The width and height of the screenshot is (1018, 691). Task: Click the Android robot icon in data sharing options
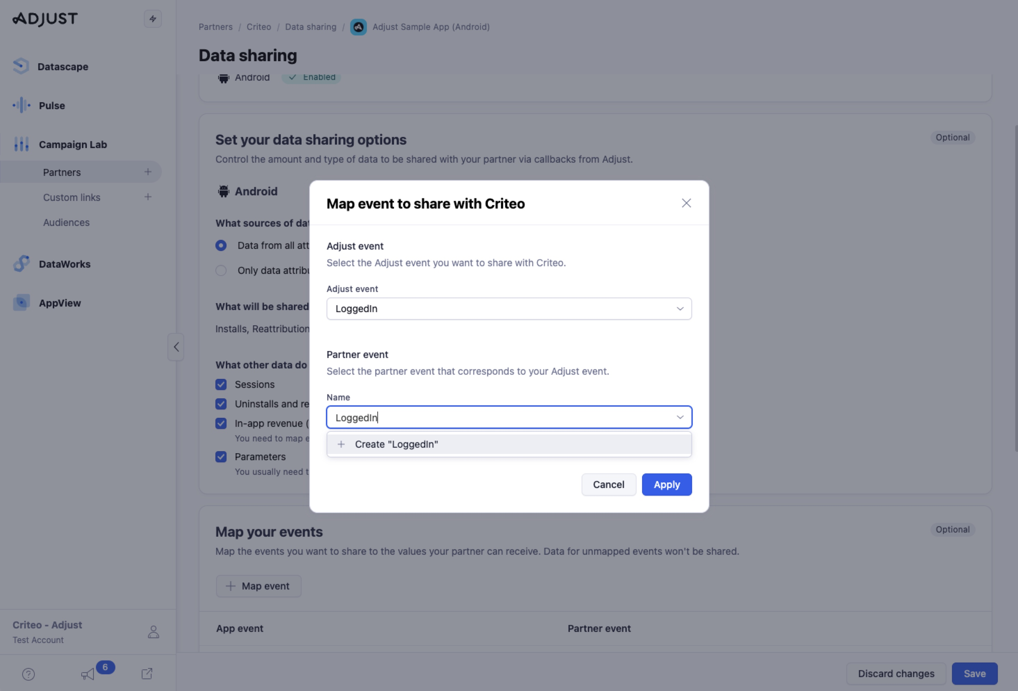[x=224, y=191]
